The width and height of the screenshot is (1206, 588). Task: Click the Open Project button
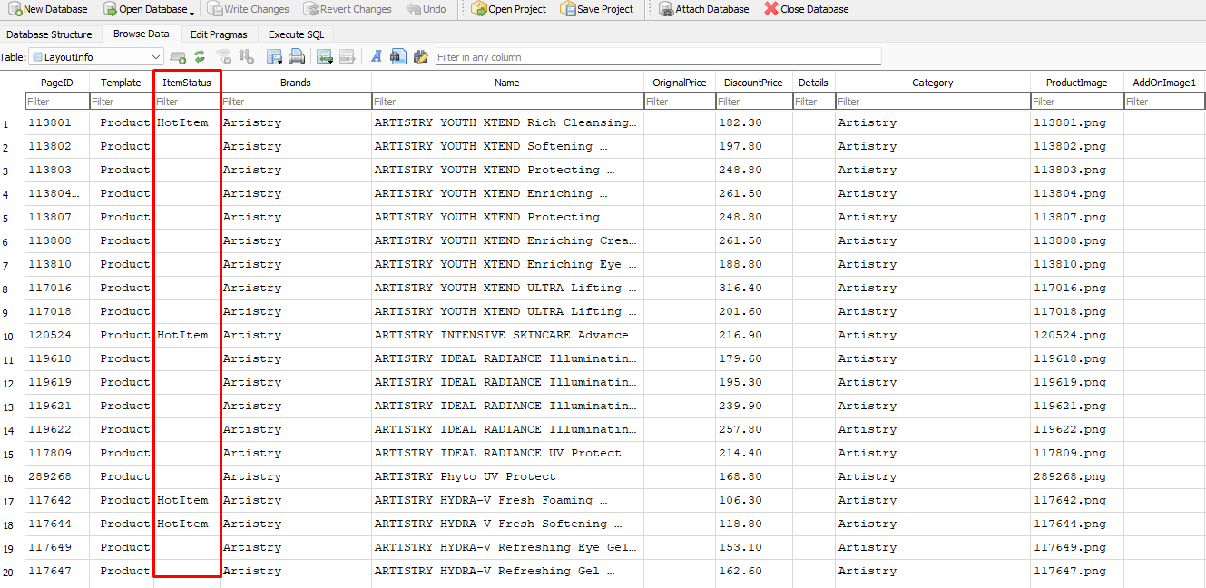[x=508, y=9]
